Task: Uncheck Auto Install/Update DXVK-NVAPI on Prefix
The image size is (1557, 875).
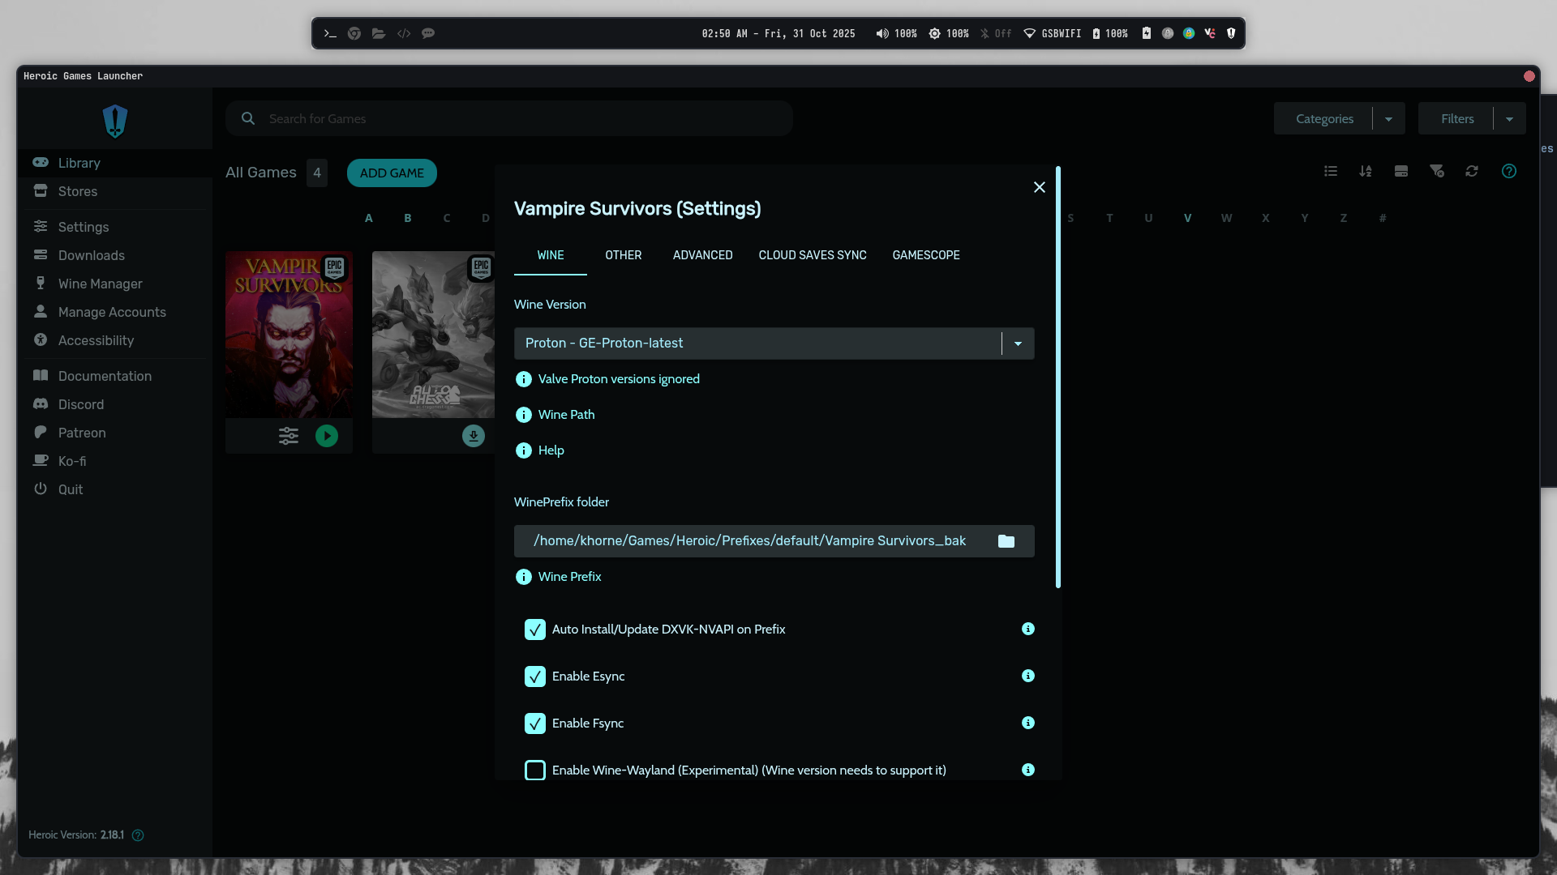Action: 535,630
